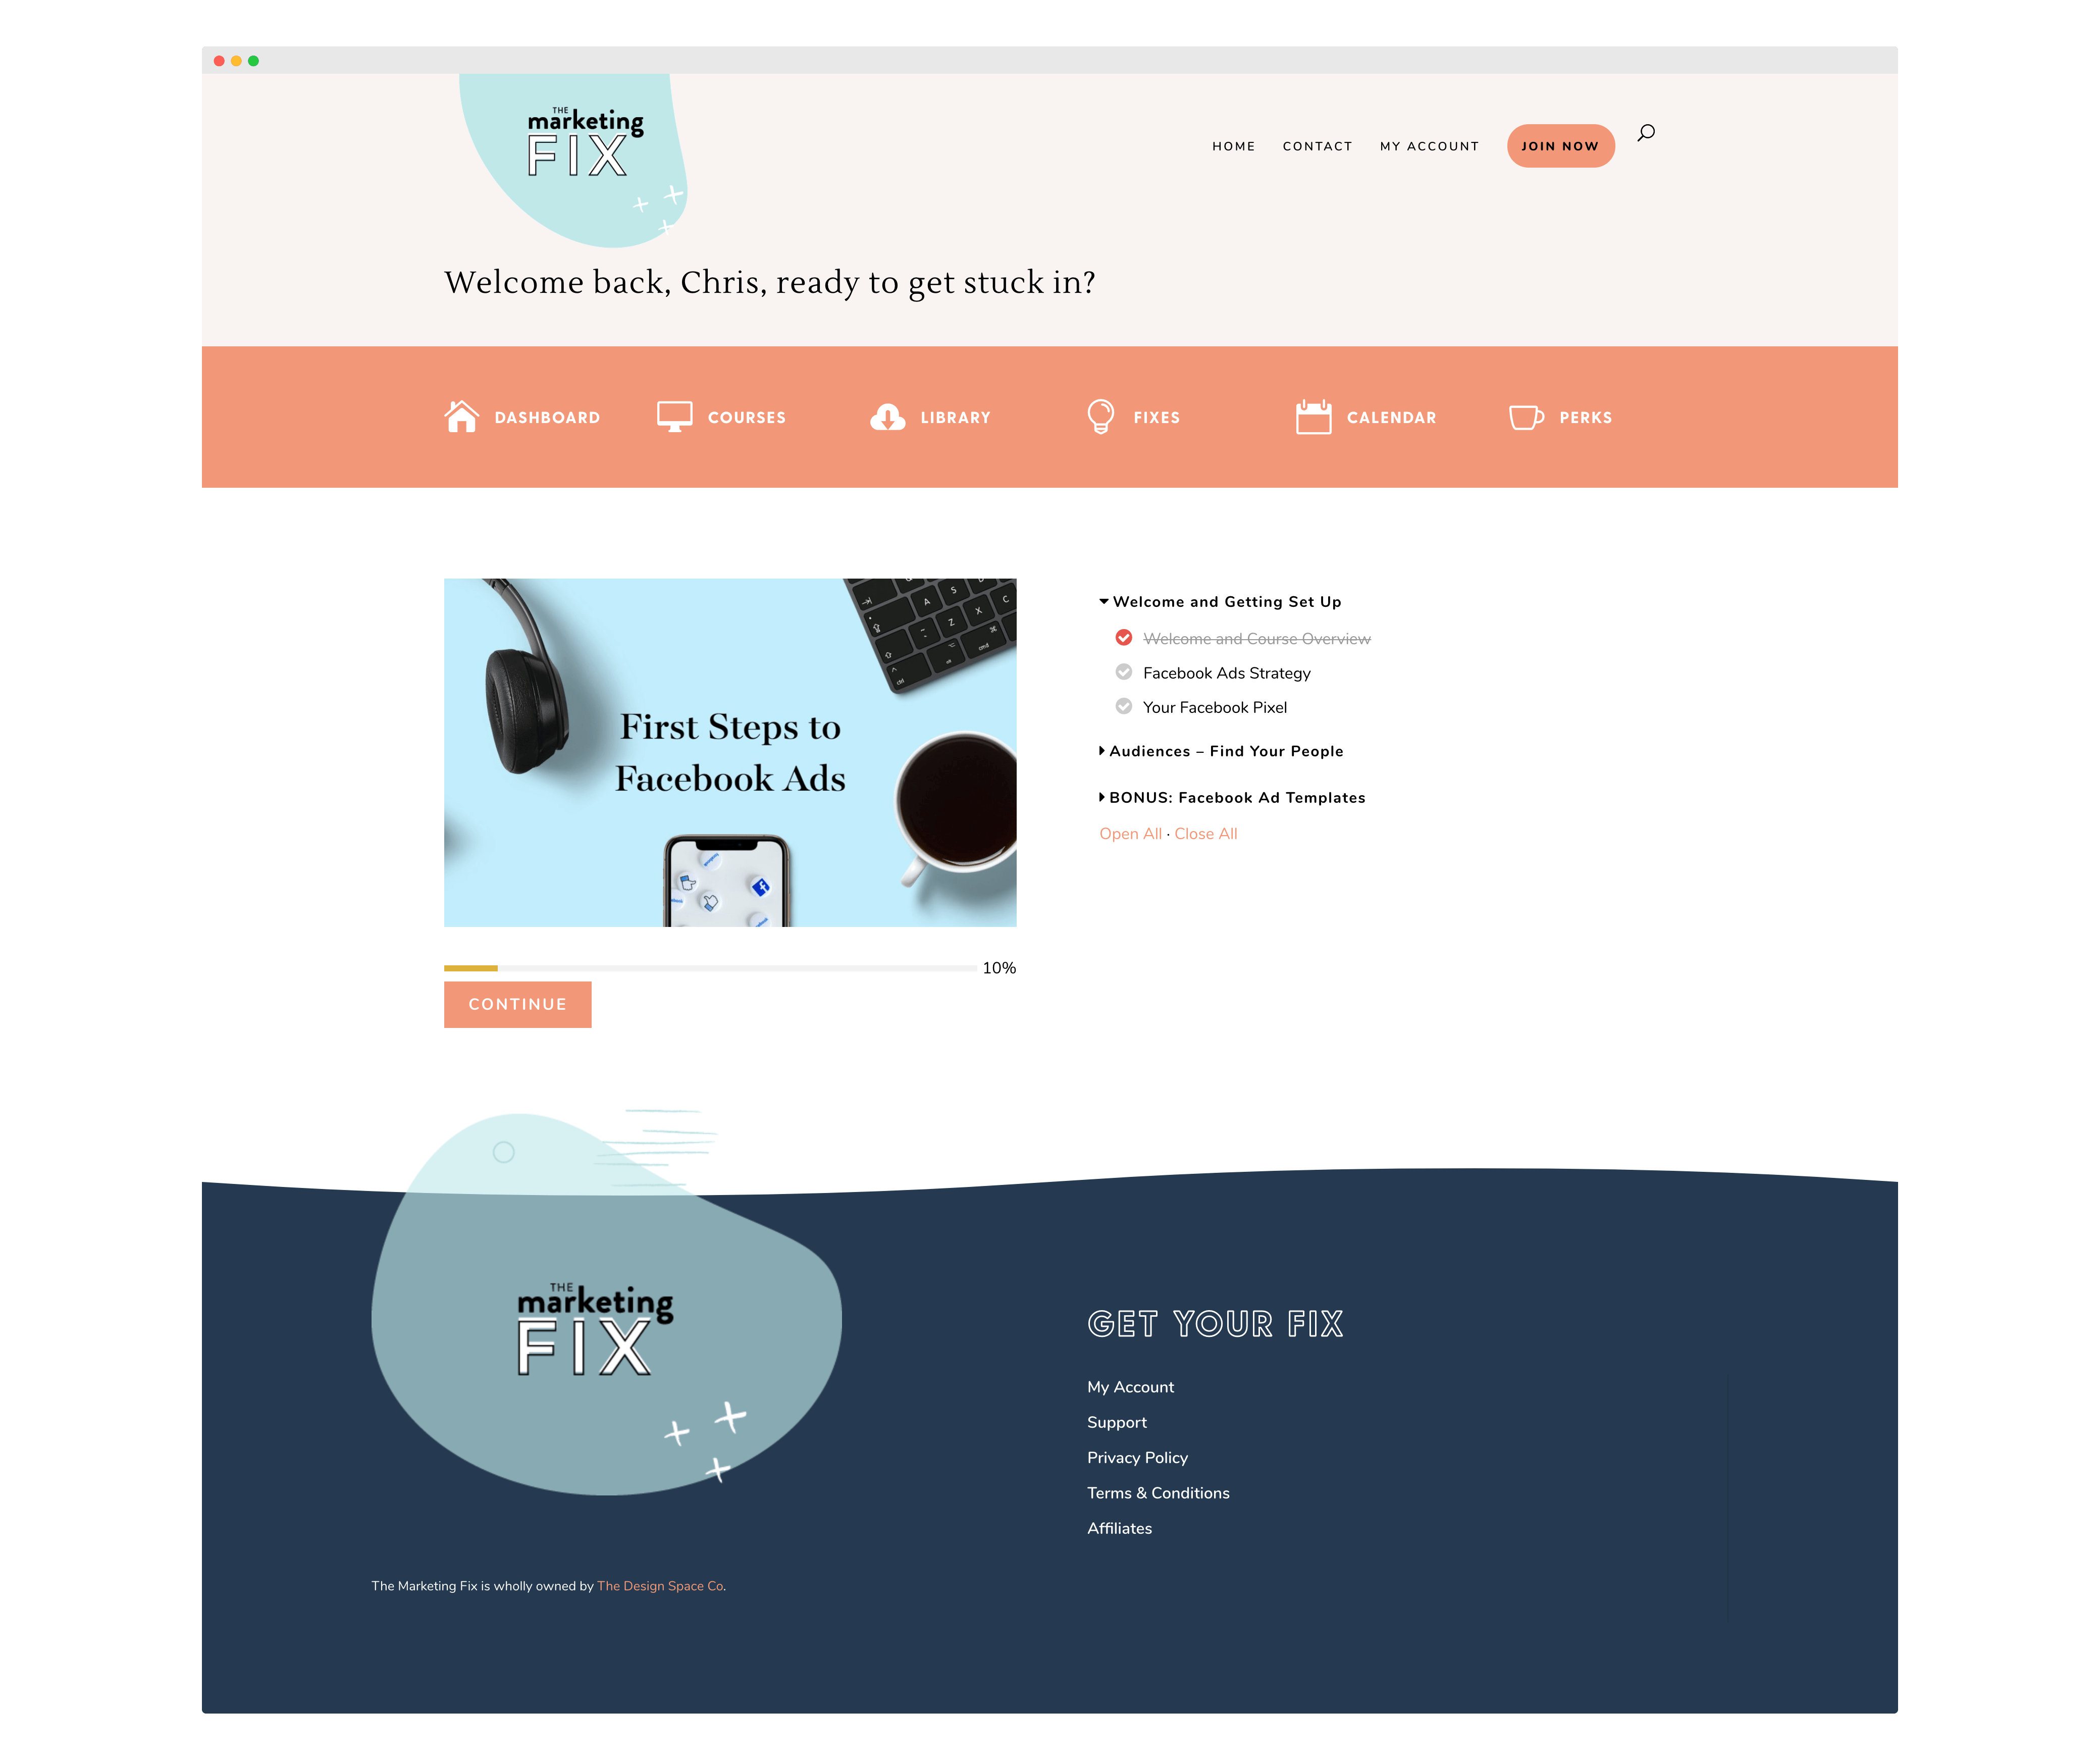2100x1760 pixels.
Task: Click the CONTINUE button
Action: (517, 1004)
